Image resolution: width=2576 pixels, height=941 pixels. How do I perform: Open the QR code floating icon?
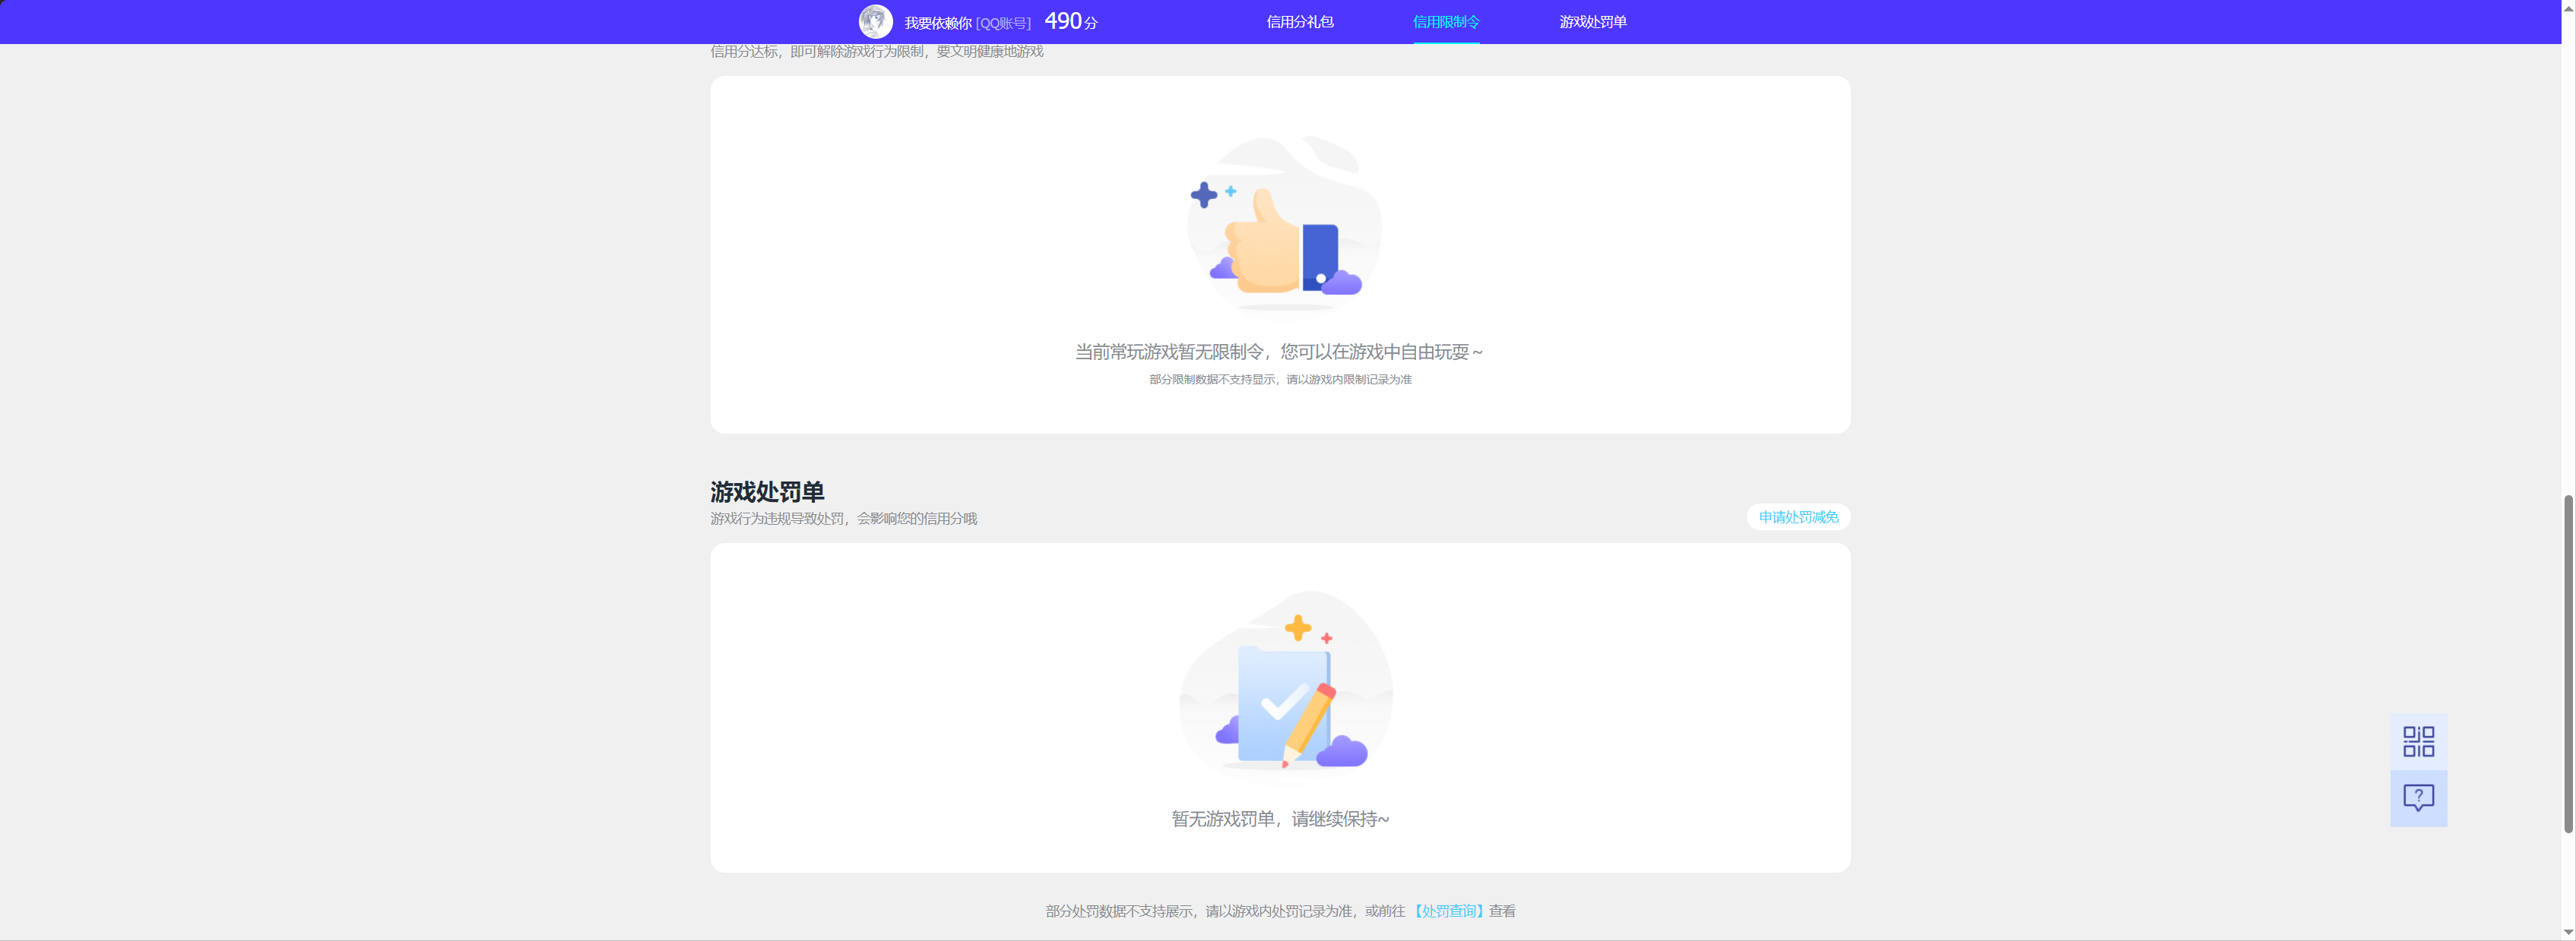click(2418, 741)
